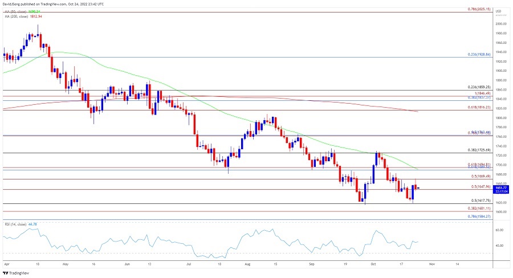This screenshot has width=513, height=278.
Task: Click the 0.382(1725.69) Fibonacci label
Action: pos(479,150)
